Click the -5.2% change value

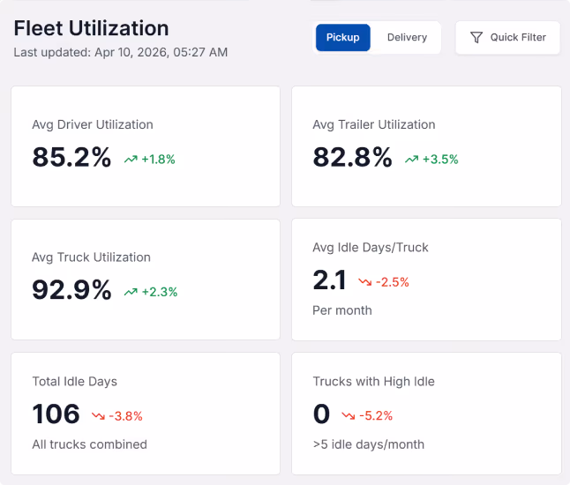(x=376, y=415)
